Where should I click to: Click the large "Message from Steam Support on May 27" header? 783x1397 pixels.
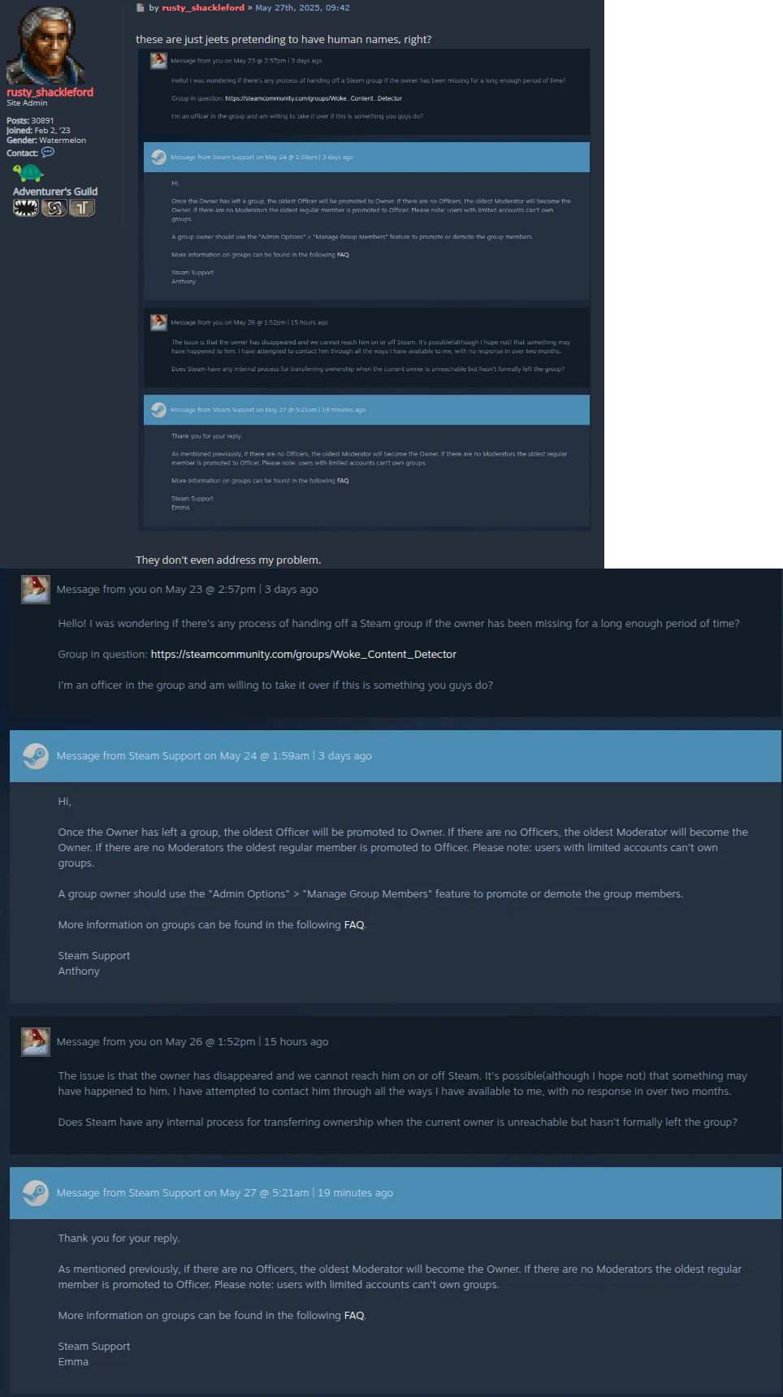tap(396, 1193)
